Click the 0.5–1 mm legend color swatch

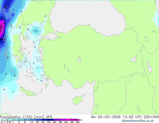pos(10,120)
